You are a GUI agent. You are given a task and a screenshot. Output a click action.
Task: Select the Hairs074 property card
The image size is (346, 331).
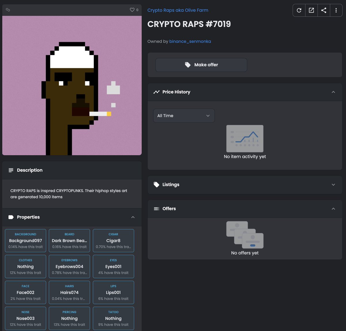pos(69,292)
